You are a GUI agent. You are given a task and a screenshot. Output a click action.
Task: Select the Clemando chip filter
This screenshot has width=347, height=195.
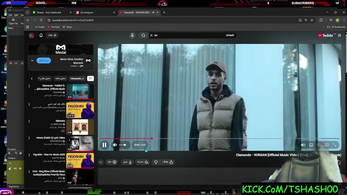77,79
